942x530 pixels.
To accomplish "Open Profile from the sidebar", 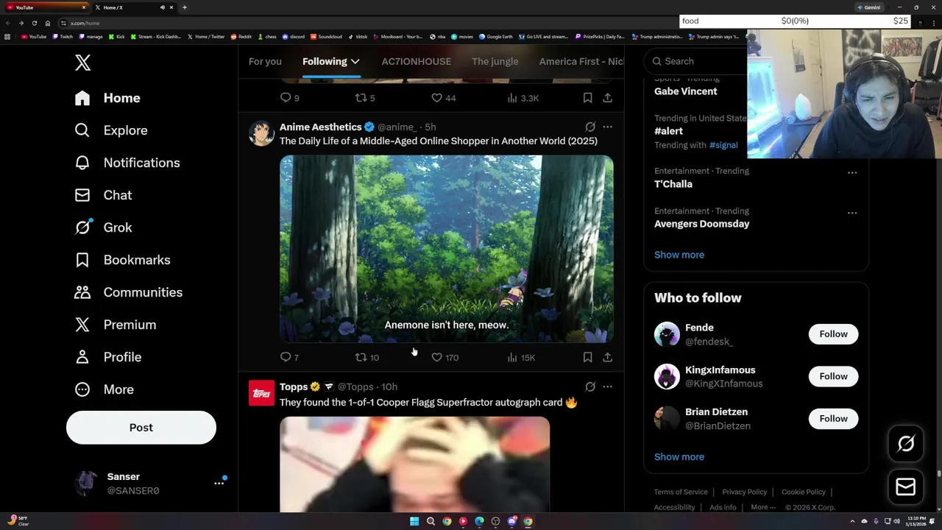I will (x=107, y=357).
